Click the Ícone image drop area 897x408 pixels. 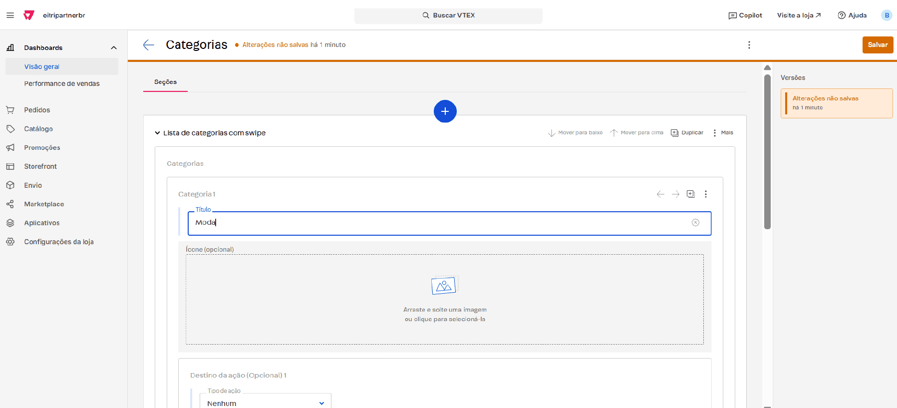point(445,300)
